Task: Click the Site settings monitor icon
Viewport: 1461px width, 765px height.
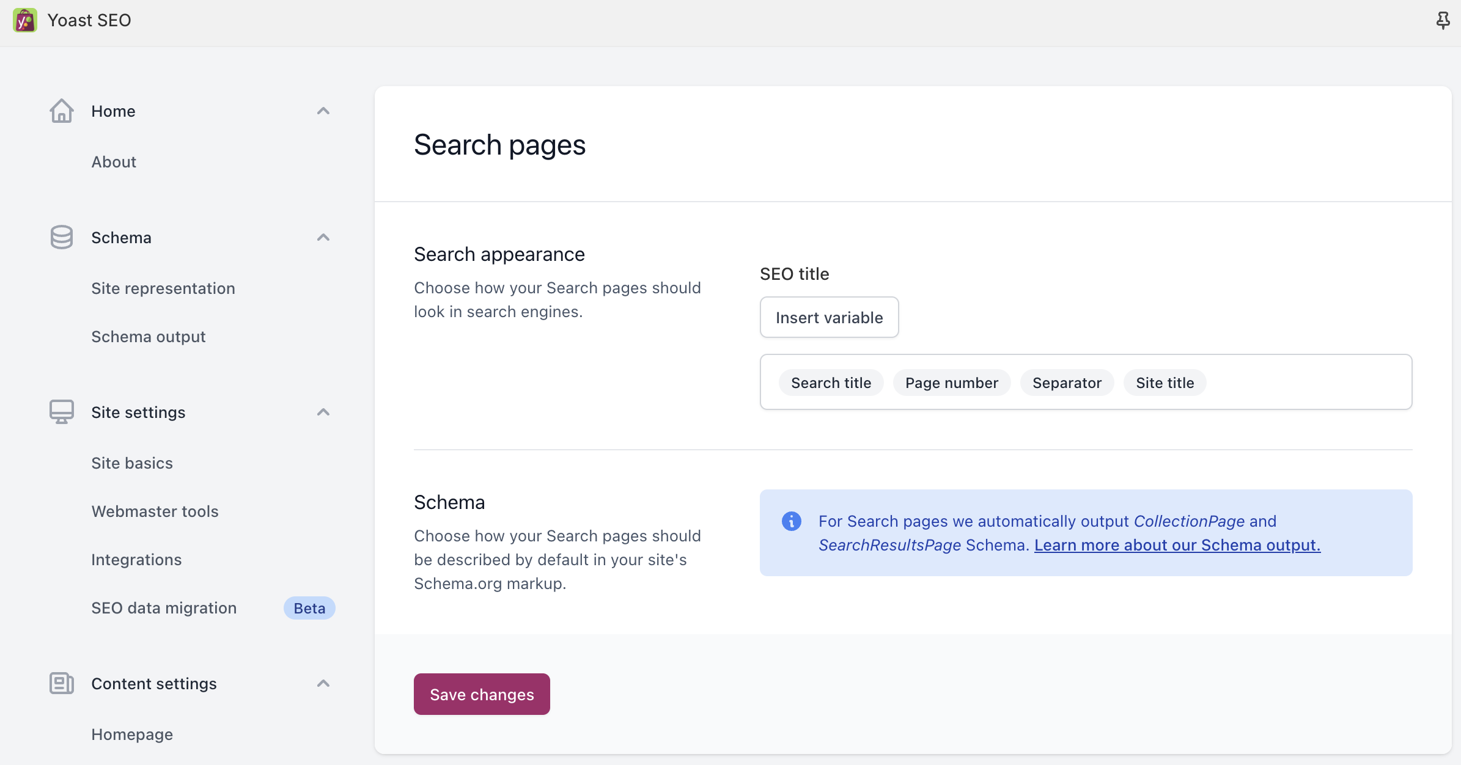Action: coord(62,412)
